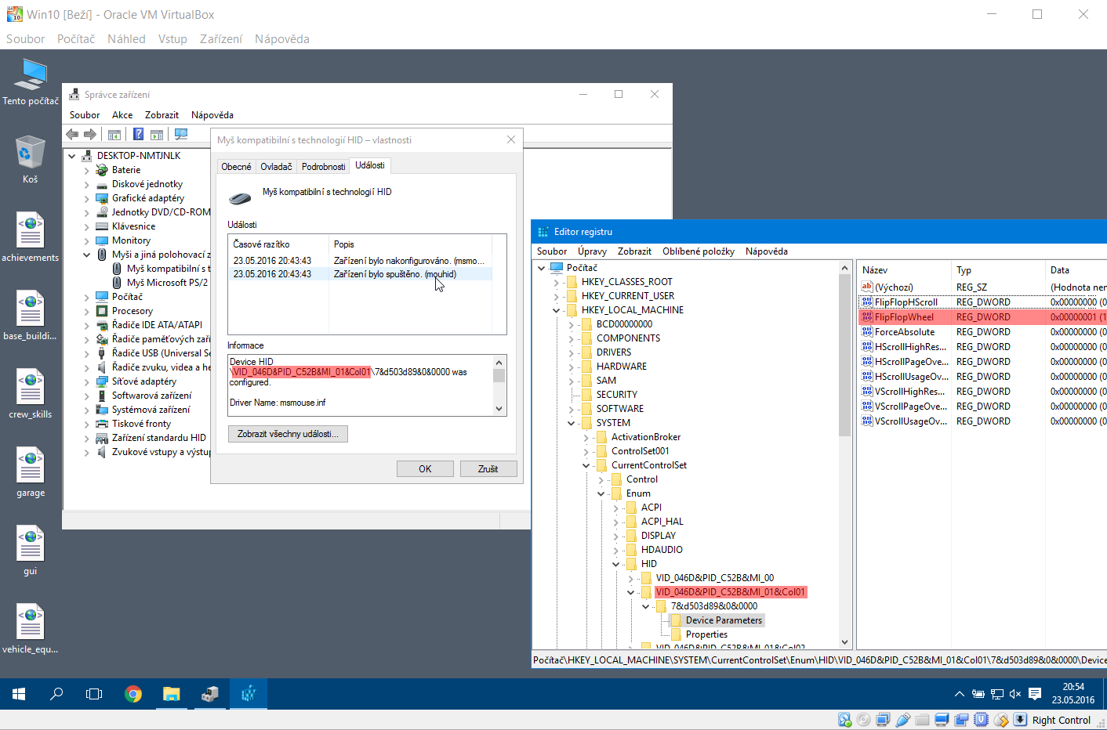Click the blue question mark Help icon
This screenshot has width=1107, height=730.
[x=138, y=135]
